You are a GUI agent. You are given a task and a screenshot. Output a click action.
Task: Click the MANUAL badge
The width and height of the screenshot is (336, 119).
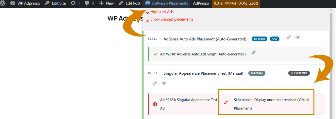coord(257,73)
